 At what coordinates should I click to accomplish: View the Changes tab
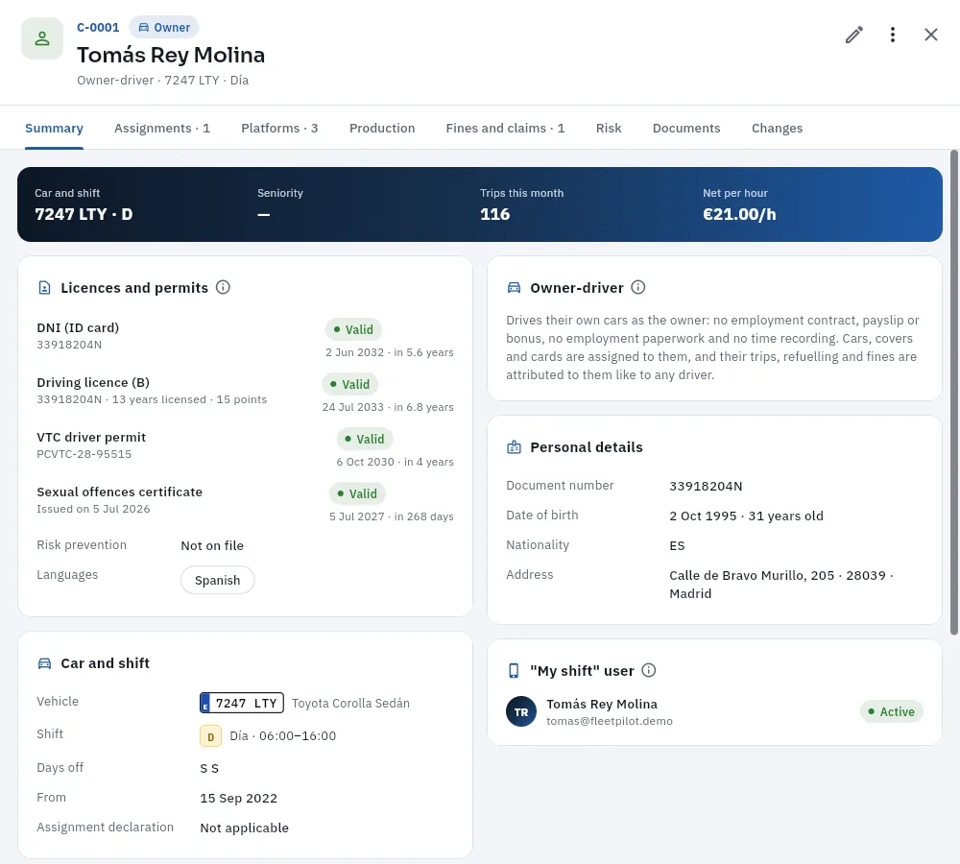tap(777, 128)
